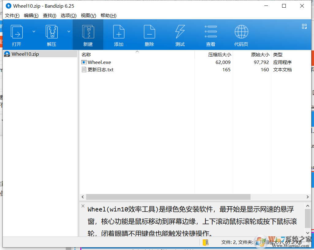
Task: Click the 应用程序 type cell
Action: tap(282, 62)
